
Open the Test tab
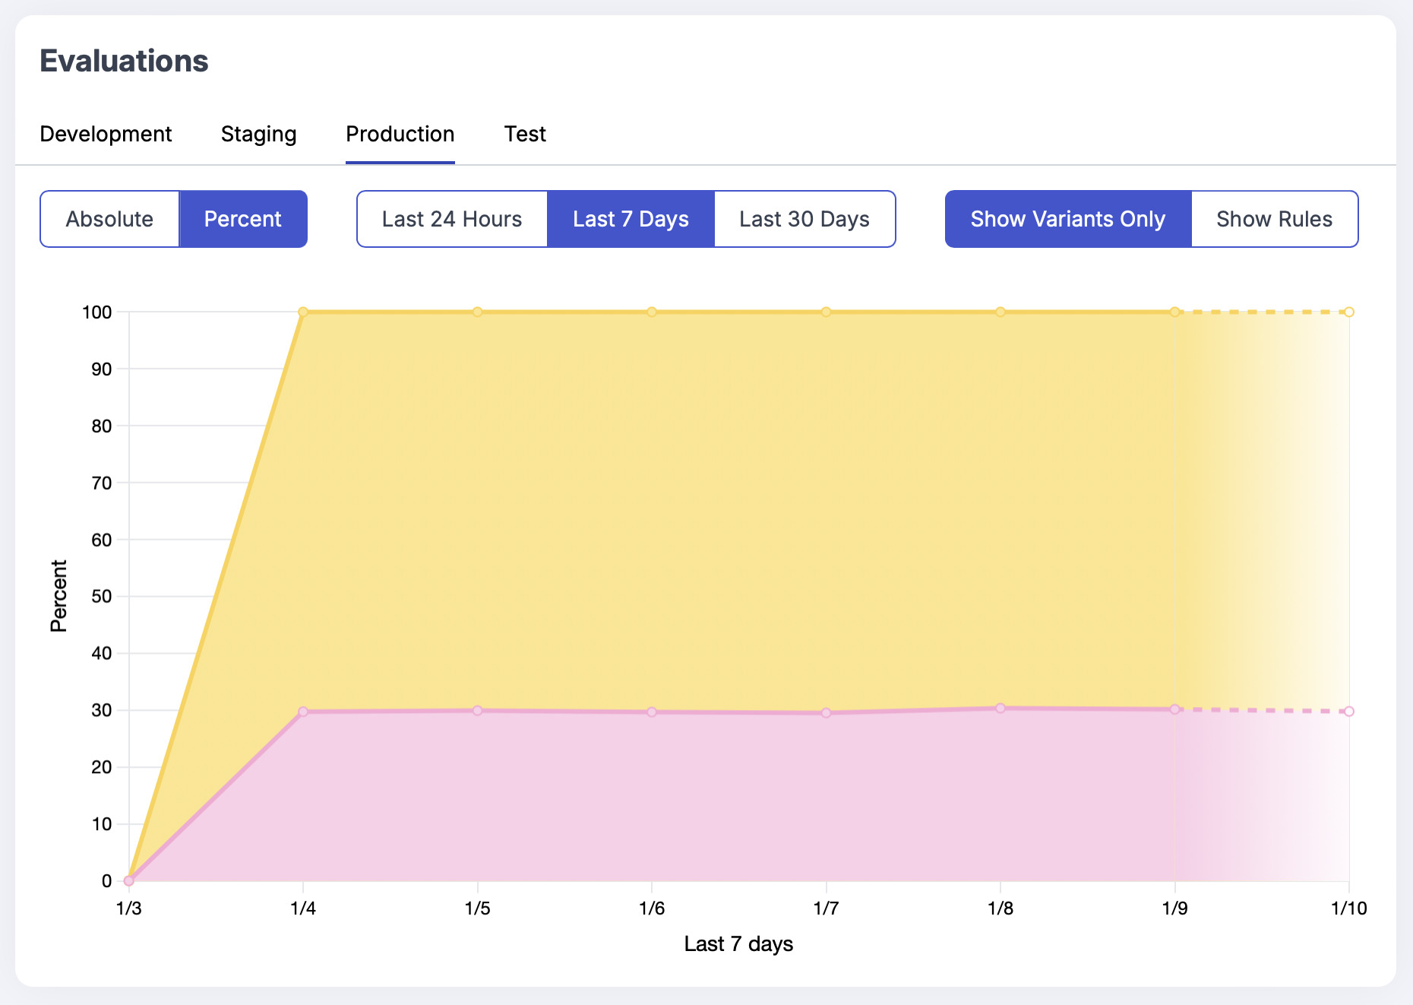525,134
